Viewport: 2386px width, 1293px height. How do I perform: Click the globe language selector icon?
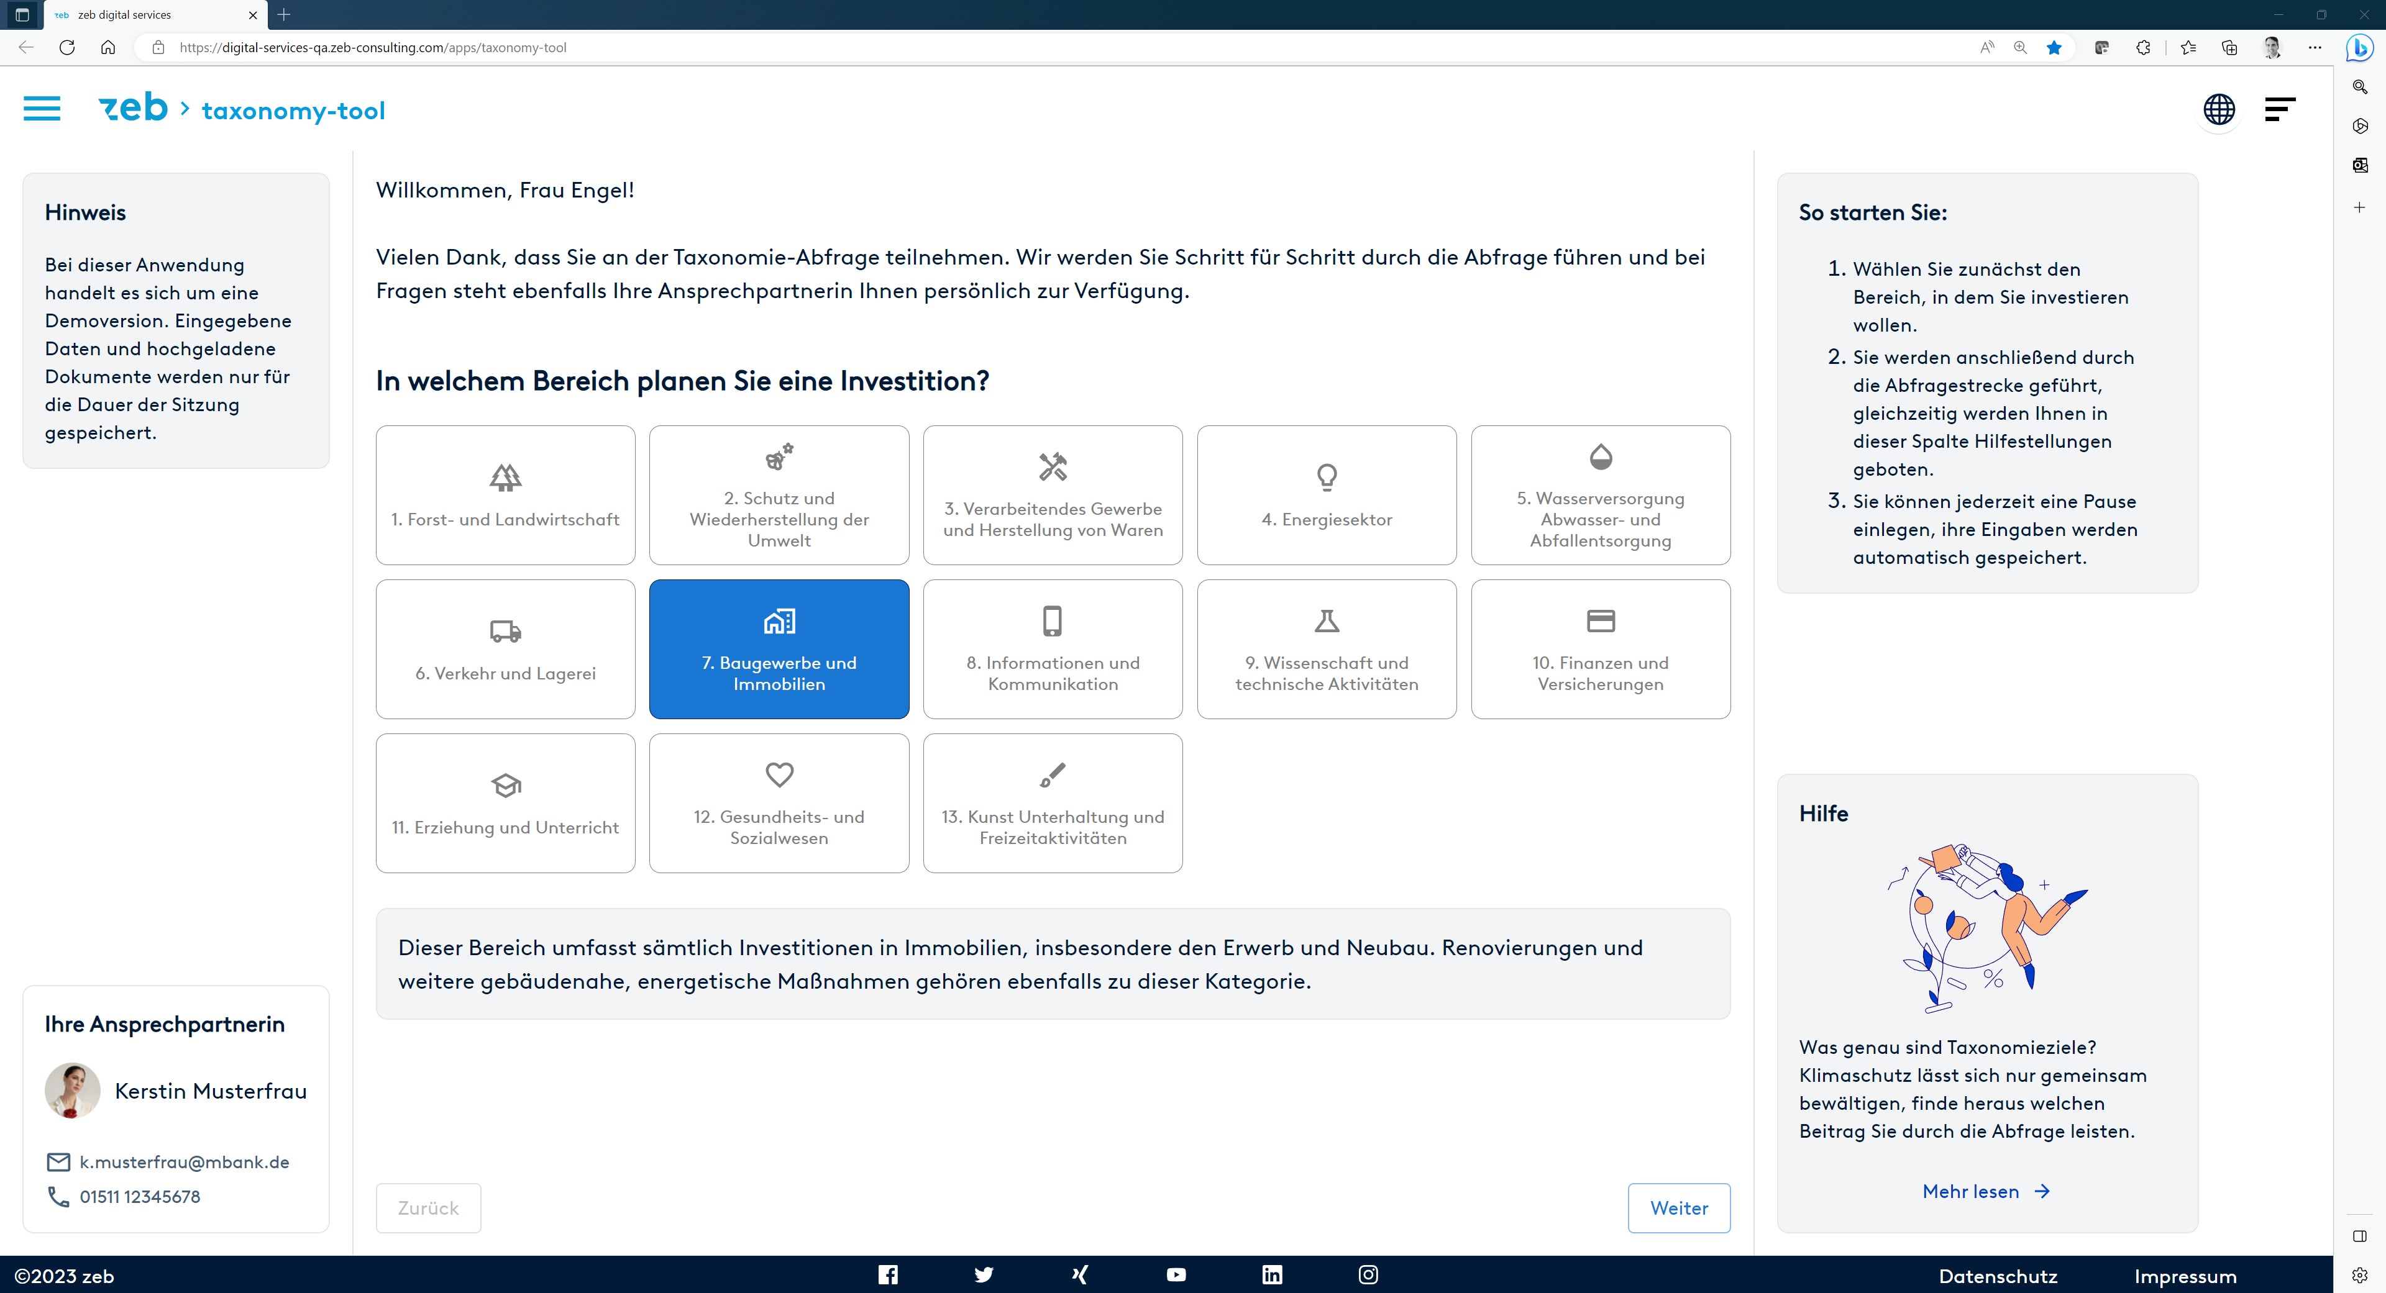click(2218, 109)
